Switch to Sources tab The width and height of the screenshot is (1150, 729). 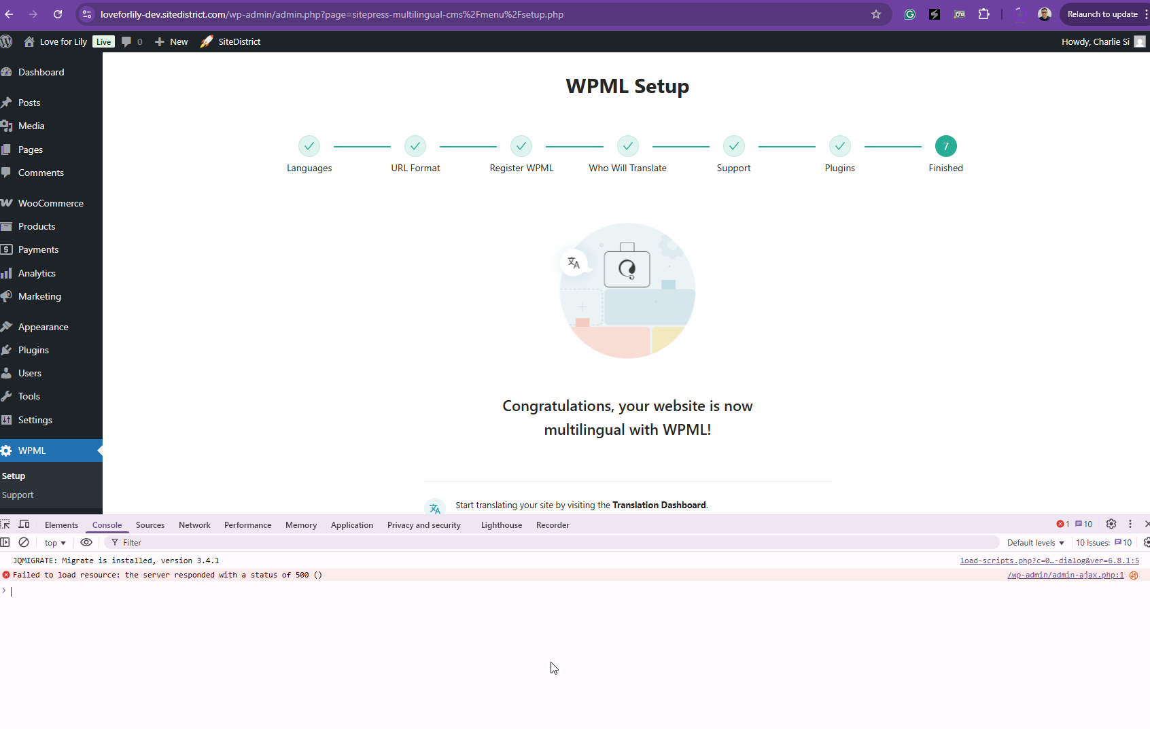[150, 525]
